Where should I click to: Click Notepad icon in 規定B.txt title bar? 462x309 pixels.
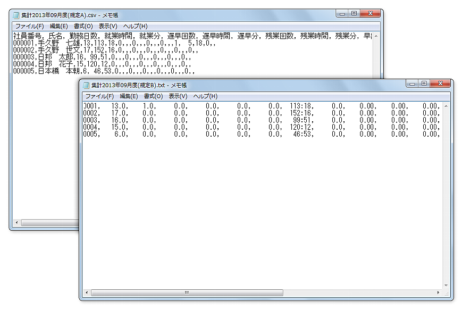[87, 85]
